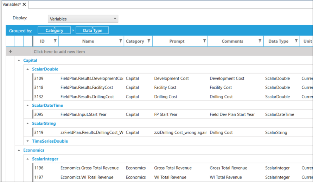Sort by the ID column header

pyautogui.click(x=42, y=41)
